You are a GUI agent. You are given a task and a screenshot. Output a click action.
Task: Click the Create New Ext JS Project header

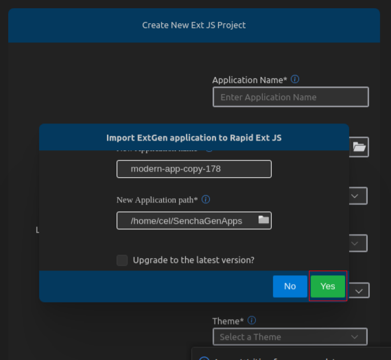[194, 25]
